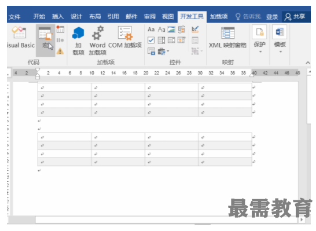Open the File (文件) tab
Image resolution: width=316 pixels, height=231 pixels.
[14, 17]
